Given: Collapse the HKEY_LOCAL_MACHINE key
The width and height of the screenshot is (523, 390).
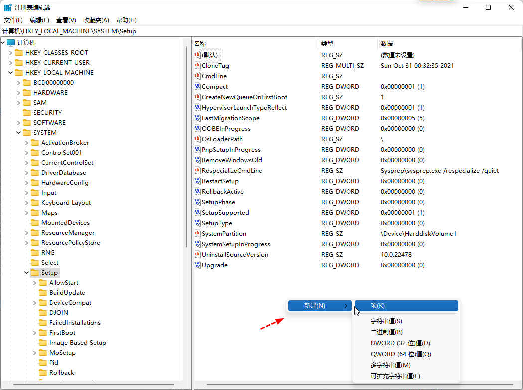Looking at the screenshot, I should coord(10,73).
